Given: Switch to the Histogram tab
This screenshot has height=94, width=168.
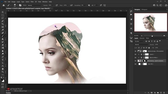Looking at the screenshot, I should [x=144, y=9].
